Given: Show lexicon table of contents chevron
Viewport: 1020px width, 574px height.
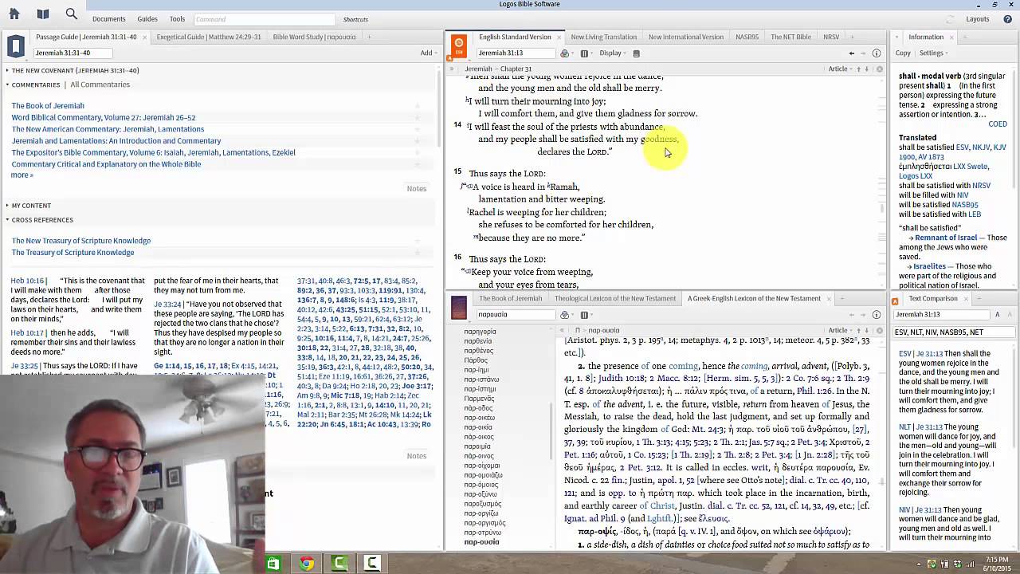Looking at the screenshot, I should 562,330.
